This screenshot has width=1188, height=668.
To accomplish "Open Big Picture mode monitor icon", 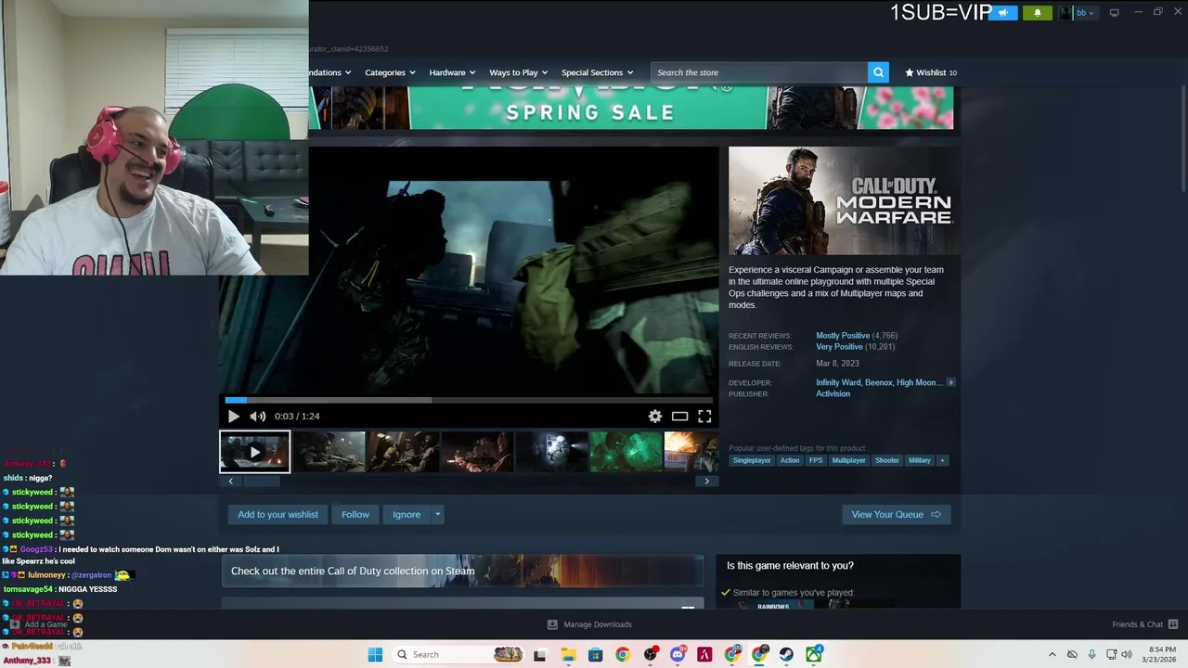I will pyautogui.click(x=1114, y=12).
